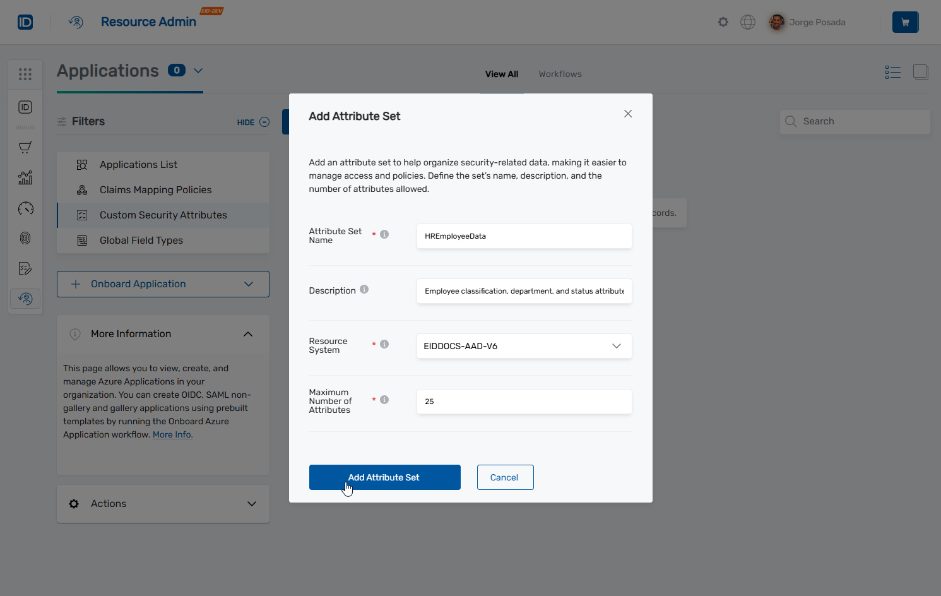Select Custom Security Attributes filter
Viewport: 941px width, 596px height.
pyautogui.click(x=163, y=215)
